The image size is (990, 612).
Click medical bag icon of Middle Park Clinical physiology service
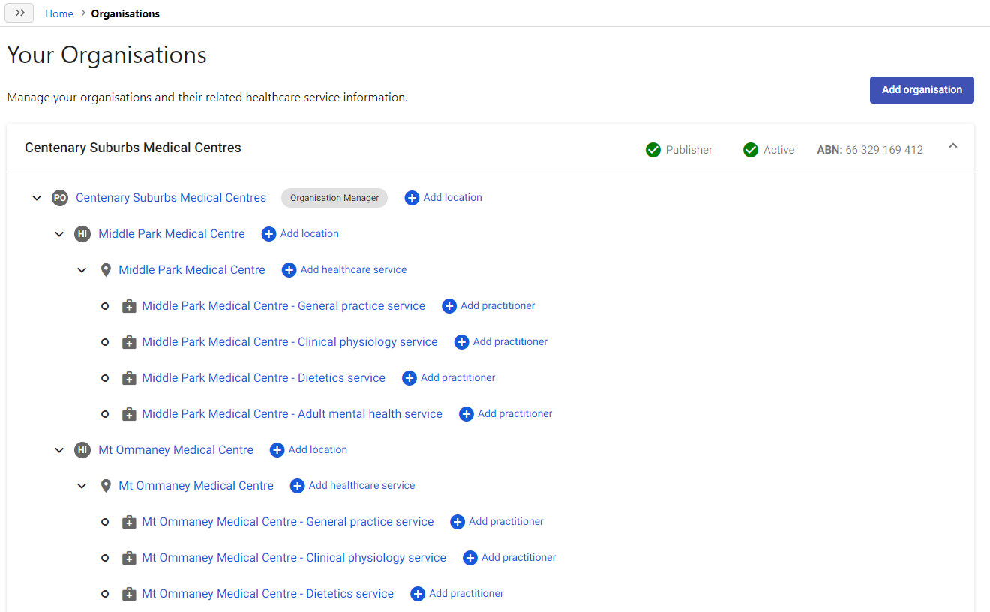[129, 342]
